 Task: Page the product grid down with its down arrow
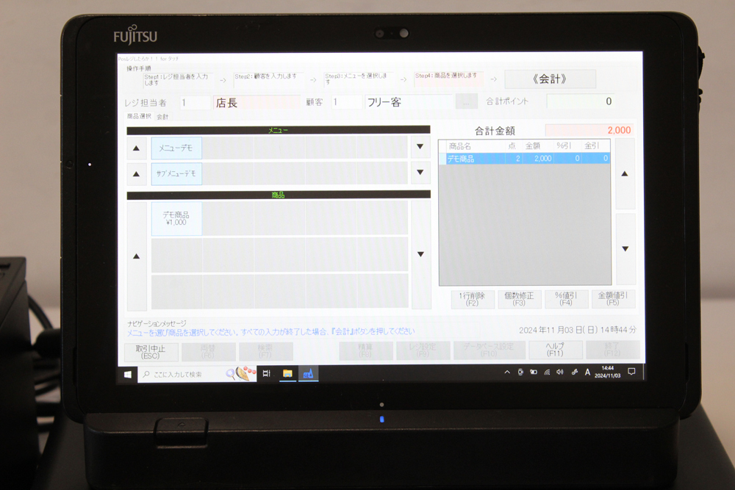pos(421,254)
